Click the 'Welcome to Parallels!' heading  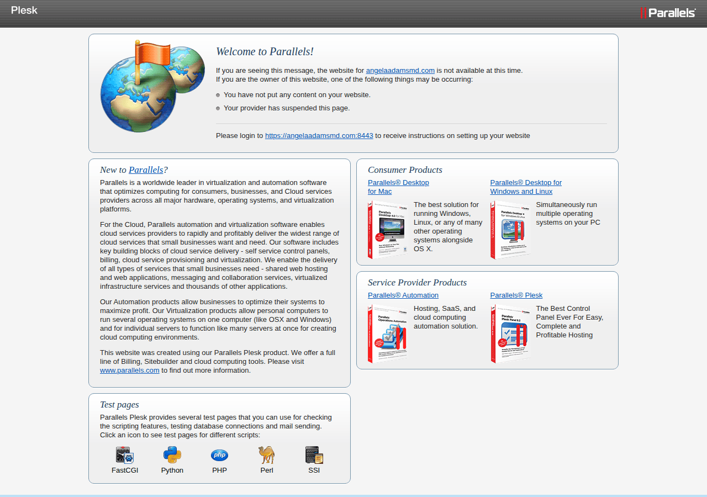point(265,51)
